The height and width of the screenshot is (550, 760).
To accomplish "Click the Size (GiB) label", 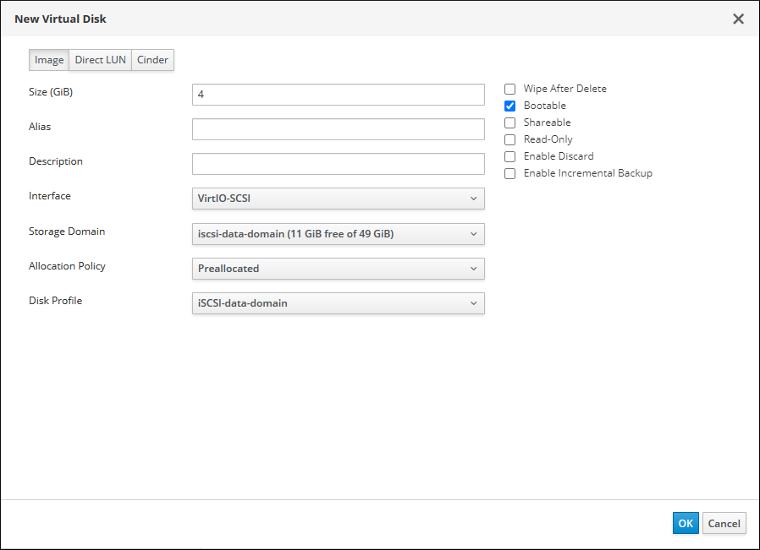I will pyautogui.click(x=51, y=92).
